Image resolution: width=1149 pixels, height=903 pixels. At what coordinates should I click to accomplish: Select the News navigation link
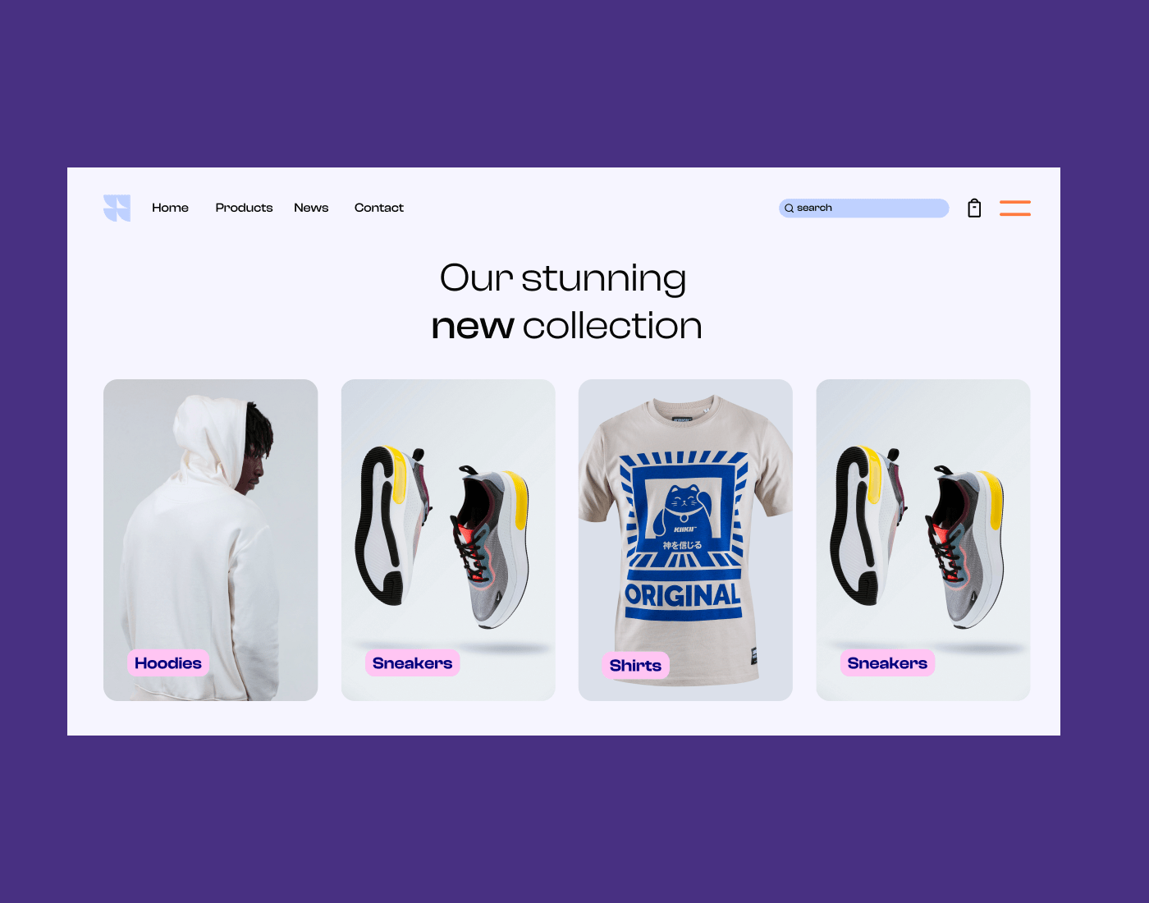click(x=311, y=208)
